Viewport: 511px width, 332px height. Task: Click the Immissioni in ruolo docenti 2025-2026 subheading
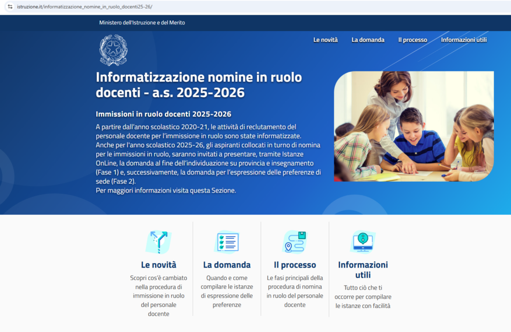coord(164,114)
